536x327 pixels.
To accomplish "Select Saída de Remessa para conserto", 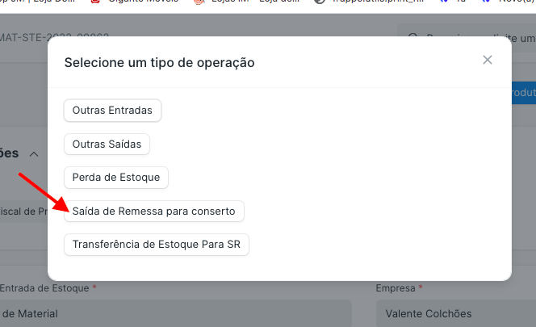I will coord(153,212).
